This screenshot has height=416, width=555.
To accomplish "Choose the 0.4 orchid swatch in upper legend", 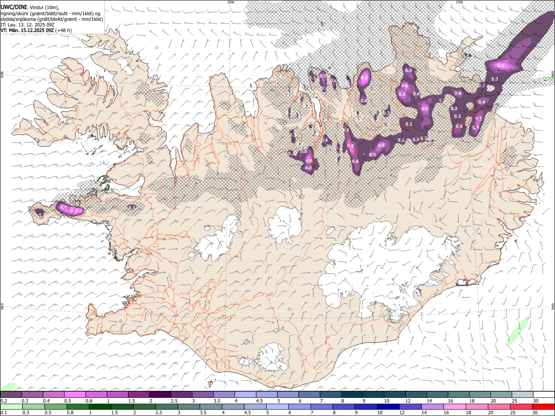I will click(x=54, y=395).
